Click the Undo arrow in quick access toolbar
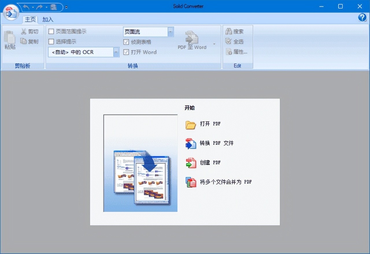 click(x=26, y=7)
